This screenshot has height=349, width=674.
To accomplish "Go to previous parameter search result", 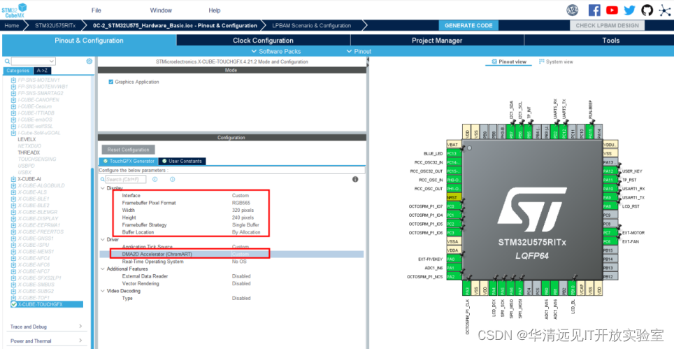I will (x=155, y=179).
